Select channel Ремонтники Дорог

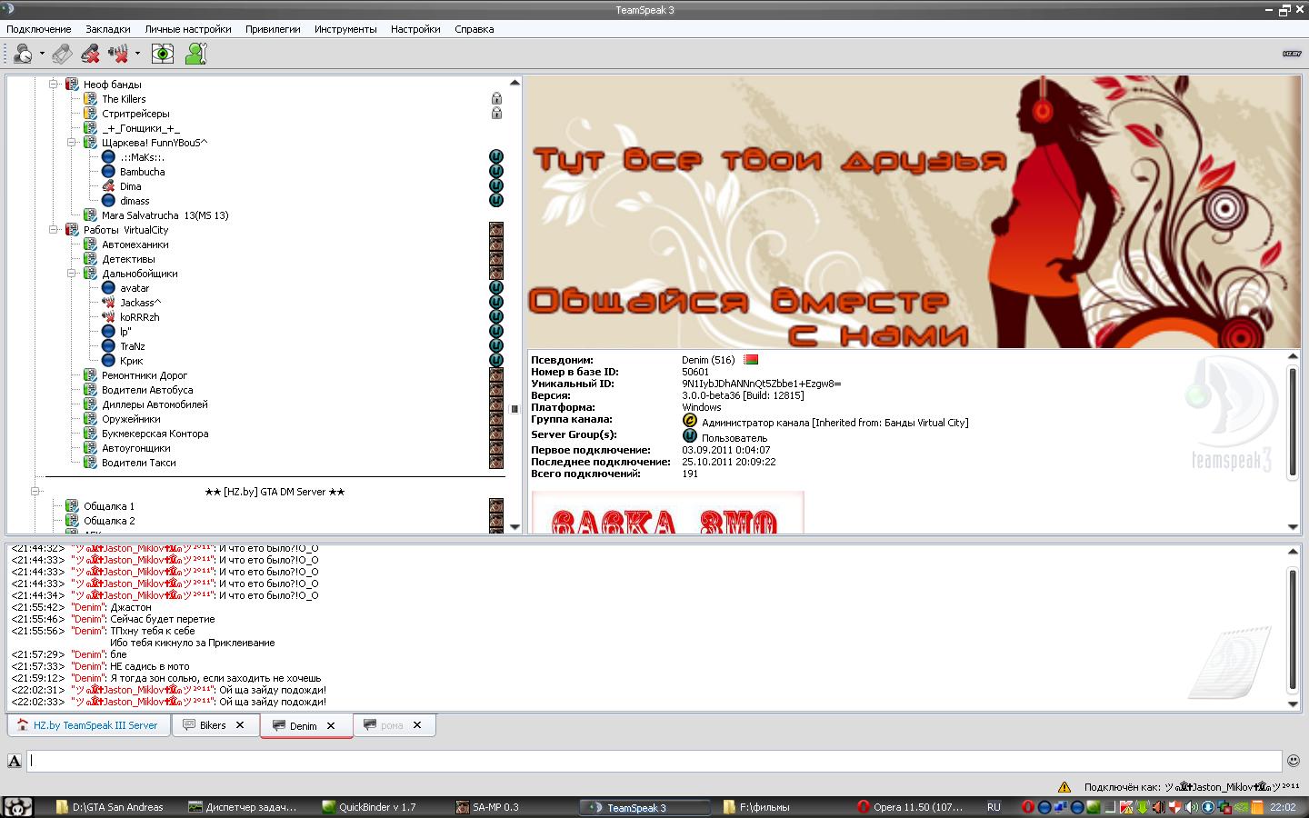145,375
